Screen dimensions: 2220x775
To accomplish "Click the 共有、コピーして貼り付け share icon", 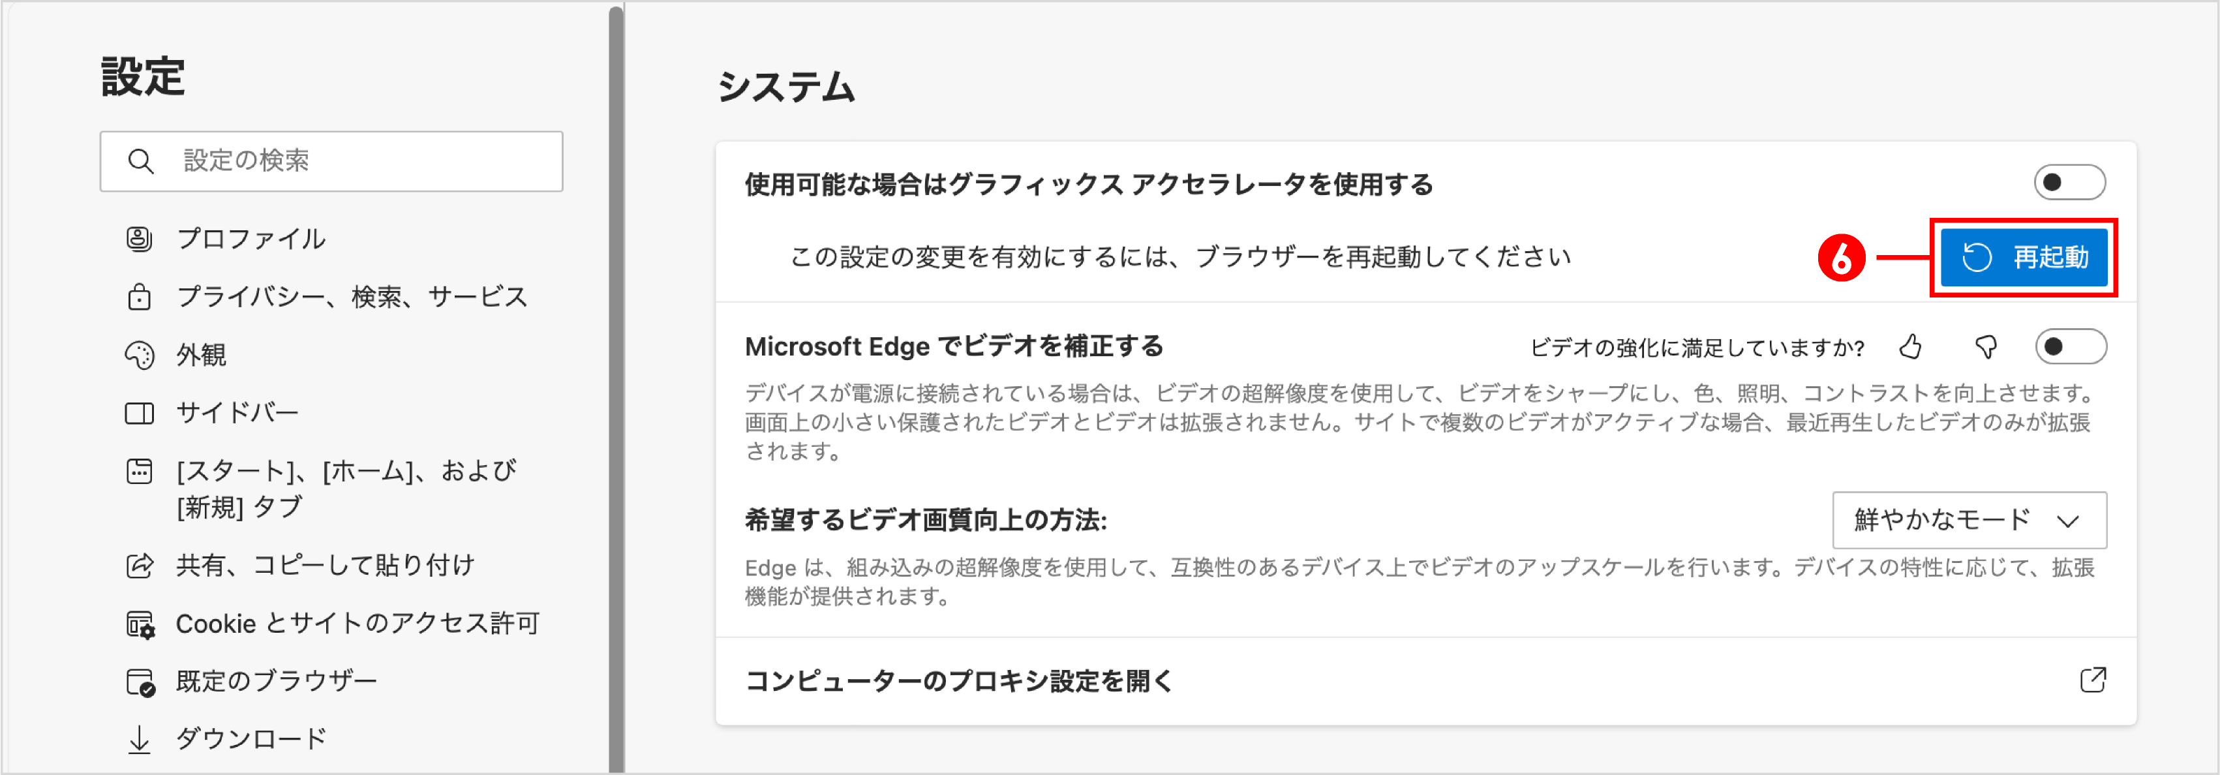I will point(140,565).
